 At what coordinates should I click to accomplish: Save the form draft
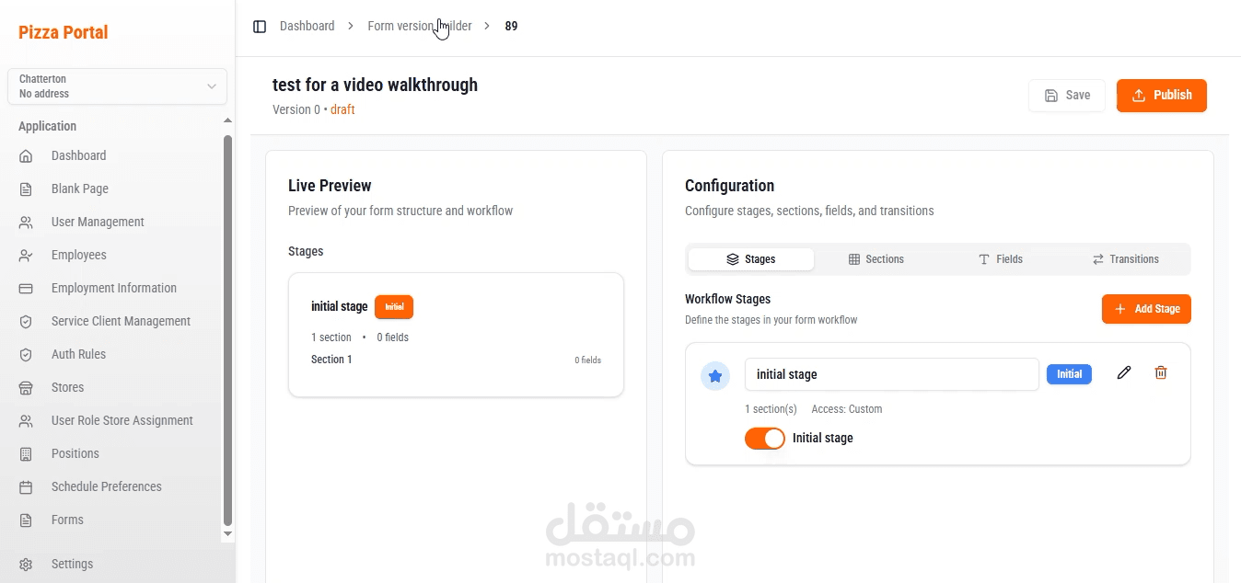(x=1066, y=95)
